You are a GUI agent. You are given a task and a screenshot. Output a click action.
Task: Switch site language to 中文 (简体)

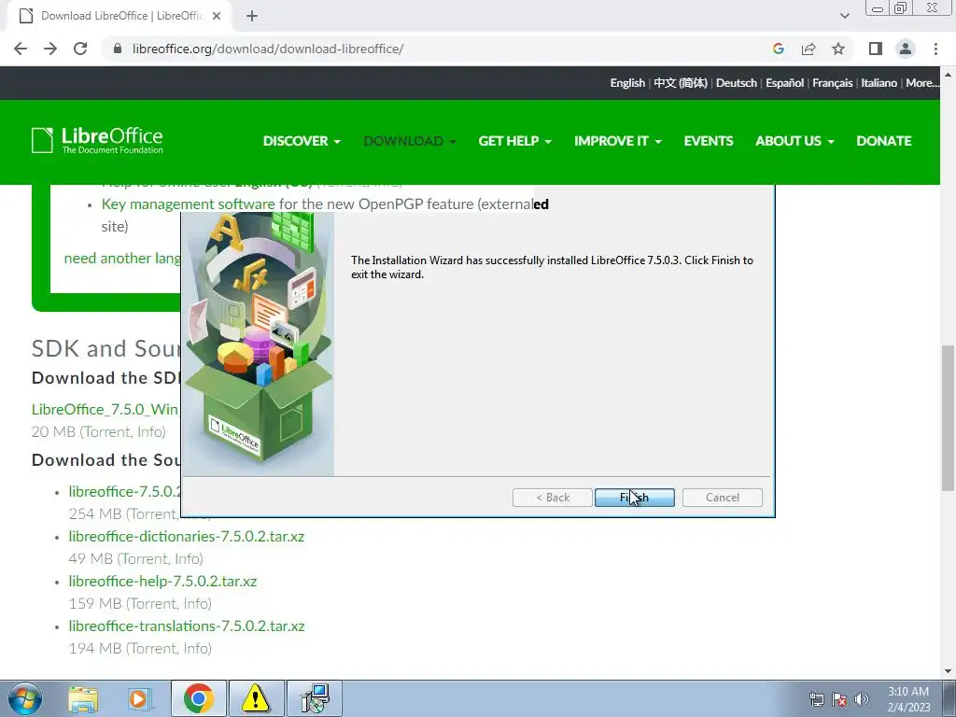tap(681, 83)
